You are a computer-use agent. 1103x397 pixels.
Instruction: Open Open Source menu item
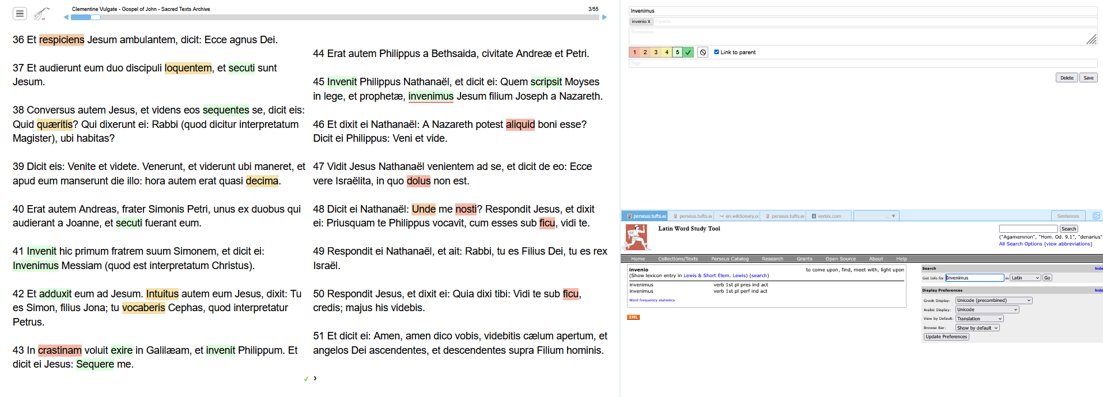tap(840, 259)
